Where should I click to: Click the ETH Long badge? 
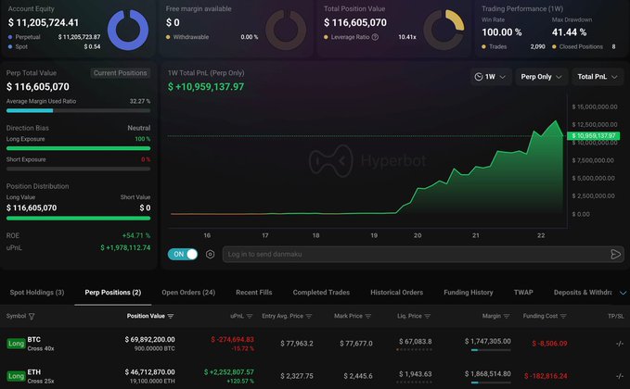16,376
